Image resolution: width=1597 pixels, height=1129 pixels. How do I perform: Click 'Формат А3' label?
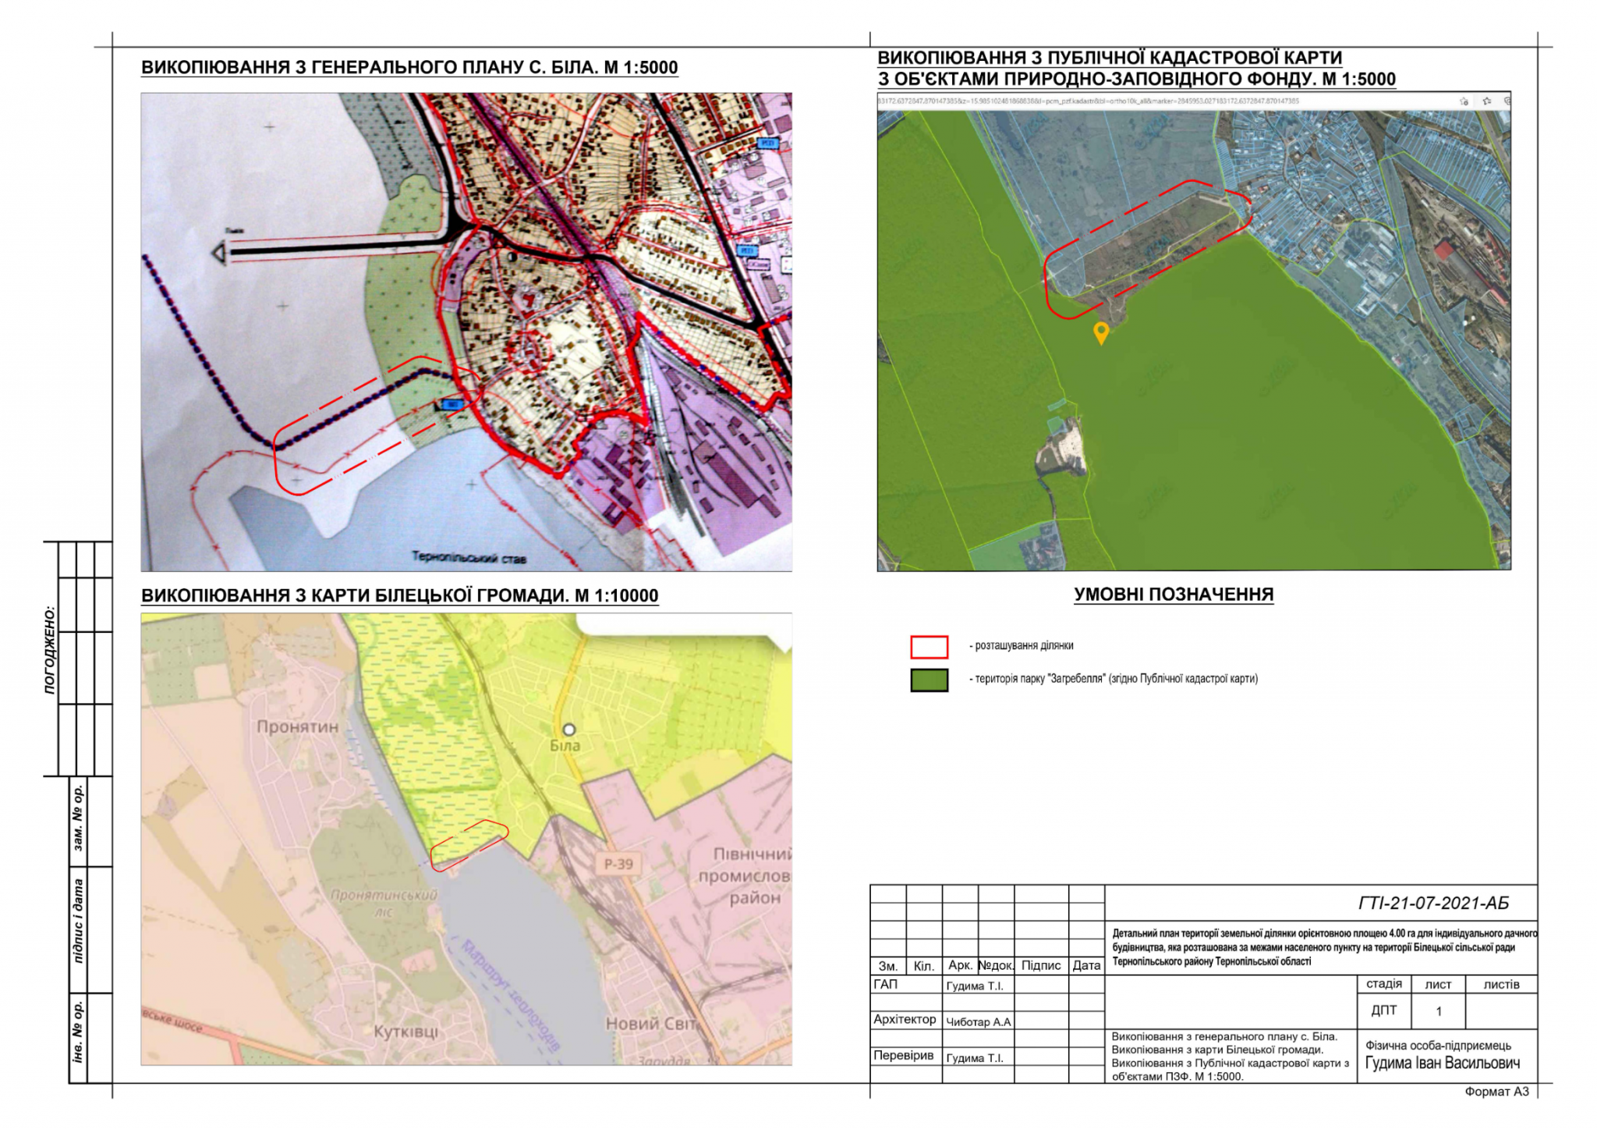click(1496, 1092)
